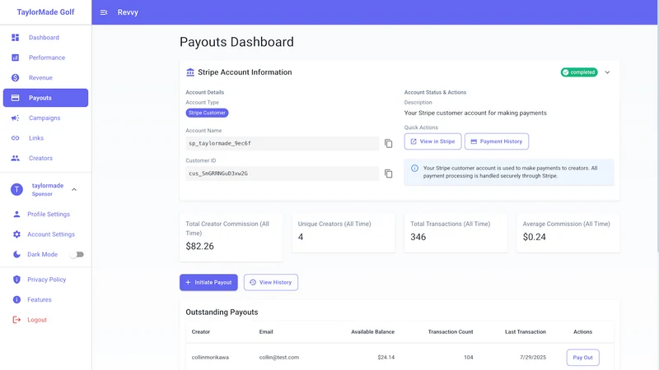The width and height of the screenshot is (659, 370).
Task: Click the Links chain icon
Action: click(x=15, y=138)
